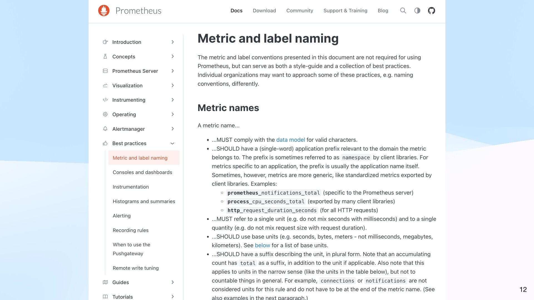Screen dimensions: 534x300
Task: Open the Download nav item
Action: tap(264, 11)
